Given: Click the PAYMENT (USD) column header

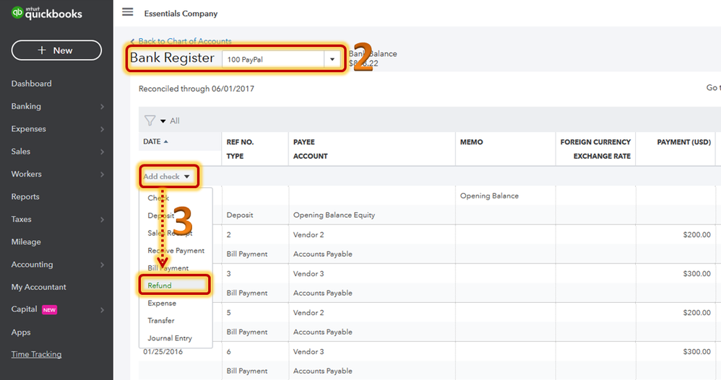Looking at the screenshot, I should pyautogui.click(x=683, y=142).
